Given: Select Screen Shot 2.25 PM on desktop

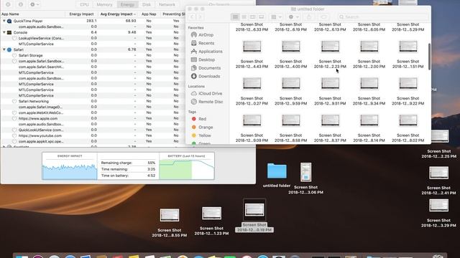Looking at the screenshot, I should click(439, 136).
